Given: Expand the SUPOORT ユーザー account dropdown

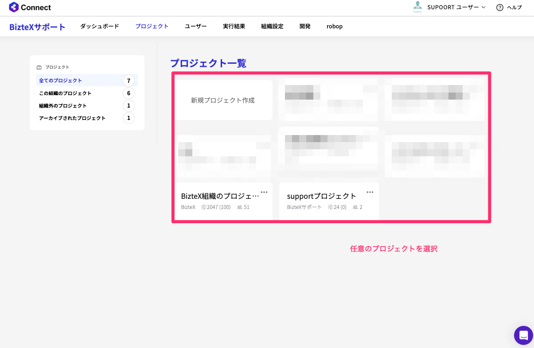Looking at the screenshot, I should [x=456, y=8].
